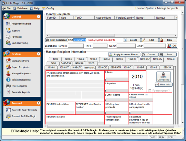Collapse the Transmit panel chevron
Image resolution: width=186 pixels, height=141 pixels.
[39, 103]
